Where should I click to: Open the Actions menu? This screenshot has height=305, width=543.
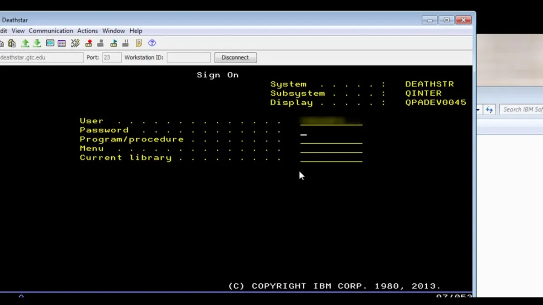click(87, 31)
